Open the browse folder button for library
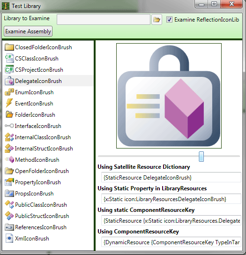The image size is (246, 255). click(157, 20)
